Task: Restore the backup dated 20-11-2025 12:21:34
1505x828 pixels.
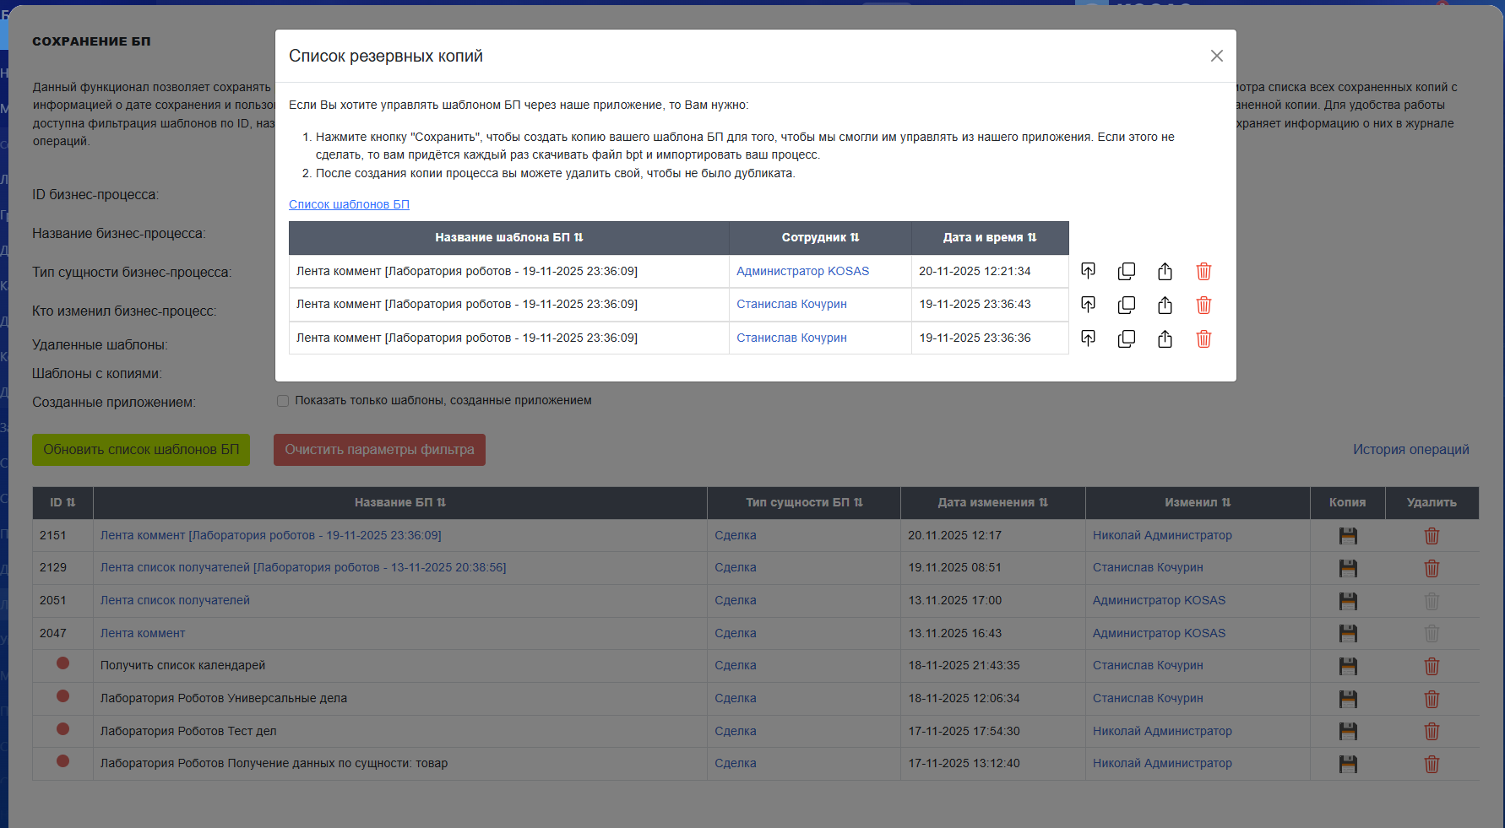Action: tap(1088, 271)
